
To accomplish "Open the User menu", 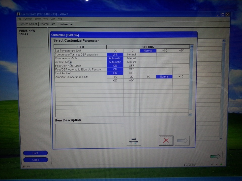I will click(53, 19).
